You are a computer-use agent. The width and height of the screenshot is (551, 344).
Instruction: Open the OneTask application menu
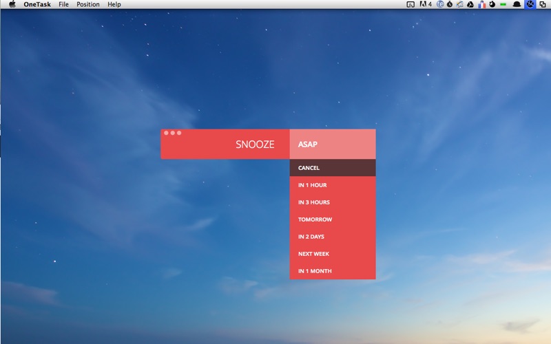(x=37, y=4)
